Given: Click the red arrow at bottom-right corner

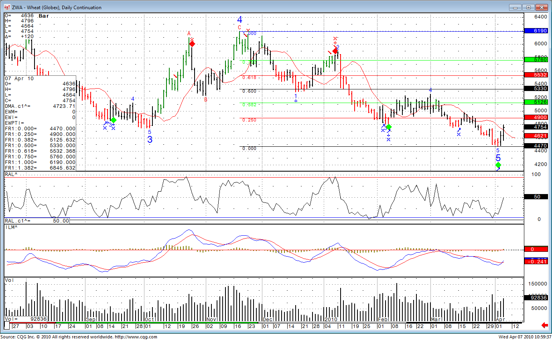Looking at the screenshot, I should coord(544,325).
